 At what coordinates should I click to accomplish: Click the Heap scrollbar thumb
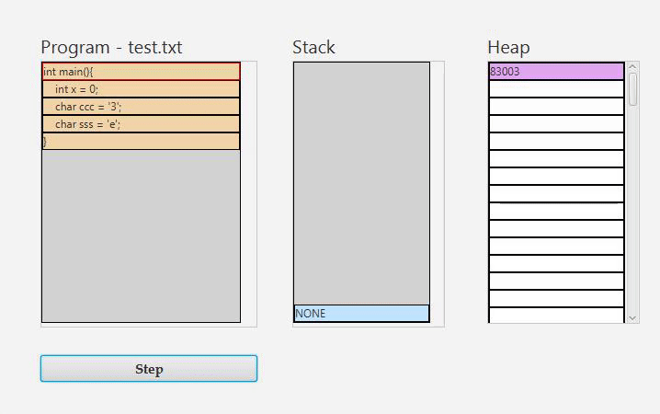click(632, 88)
